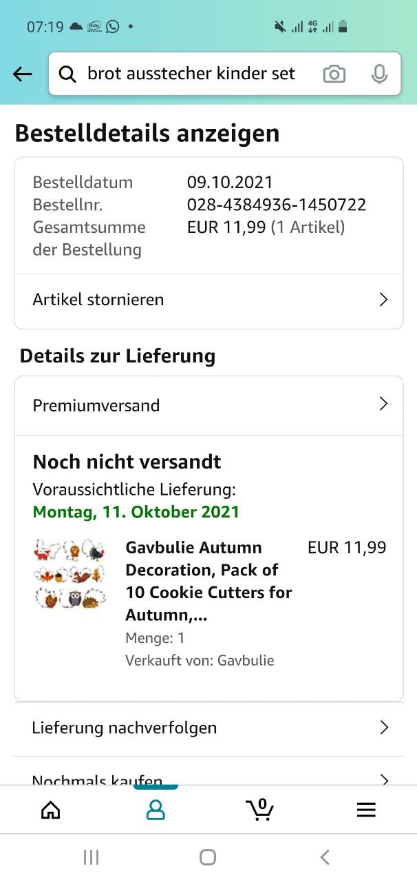Open the hamburger menu icon
The height and width of the screenshot is (882, 417).
click(x=366, y=810)
